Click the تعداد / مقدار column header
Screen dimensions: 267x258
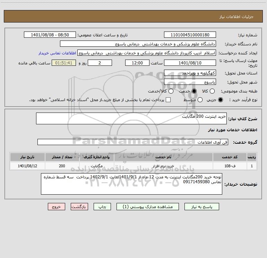point(62,157)
